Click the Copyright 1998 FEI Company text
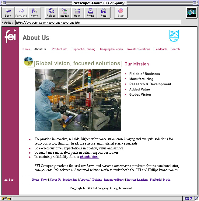Screen dimensions: 199x201 101,188
